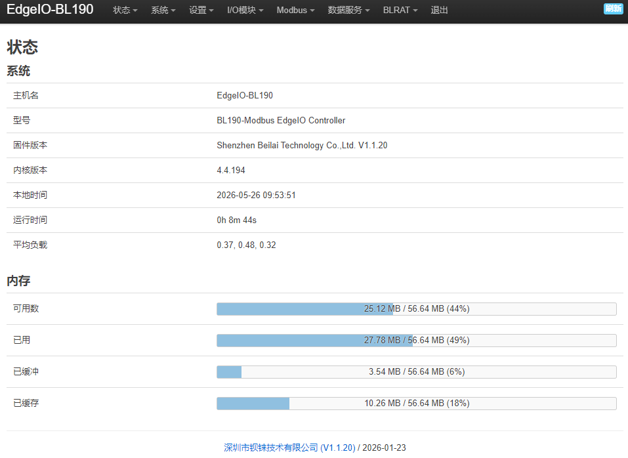Click the 已用 row label

(x=22, y=341)
